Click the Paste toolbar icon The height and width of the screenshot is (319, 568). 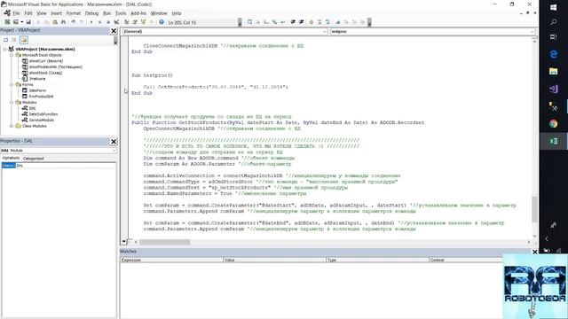[x=55, y=22]
